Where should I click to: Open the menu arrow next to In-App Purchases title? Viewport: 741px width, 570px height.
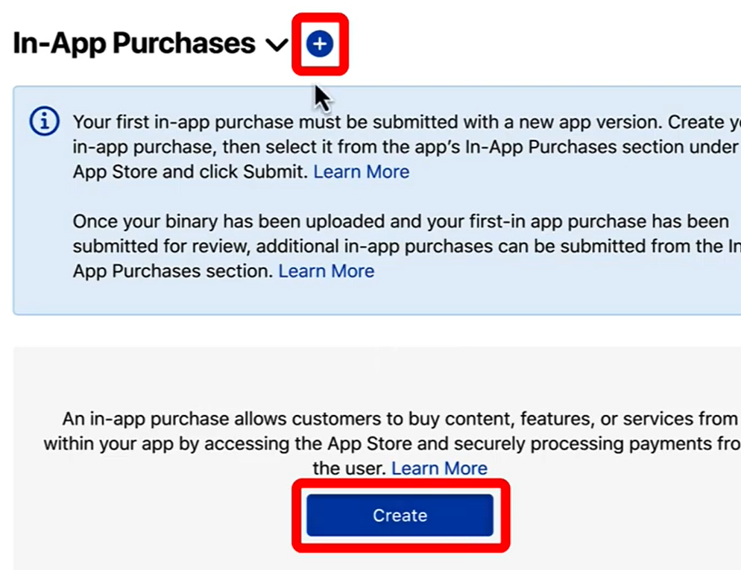click(x=277, y=45)
